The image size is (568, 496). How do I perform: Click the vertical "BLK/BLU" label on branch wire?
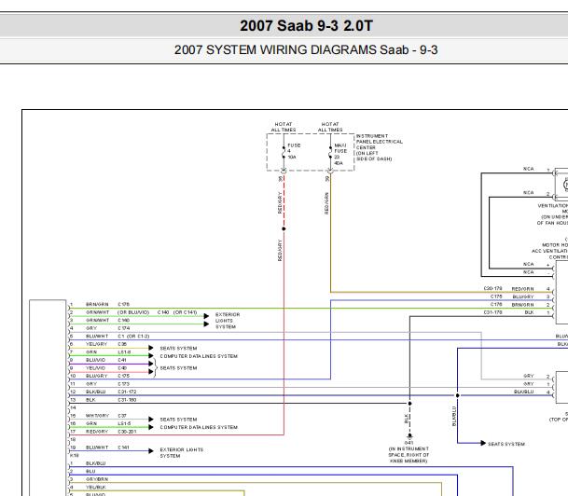[454, 416]
